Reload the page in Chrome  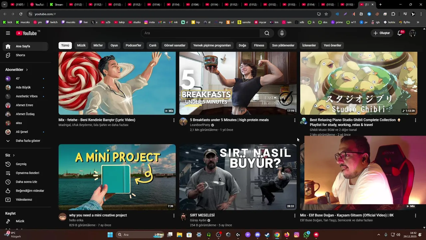point(21,14)
